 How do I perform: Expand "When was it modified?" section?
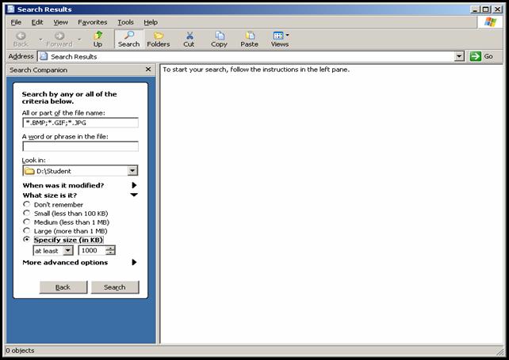(x=134, y=185)
